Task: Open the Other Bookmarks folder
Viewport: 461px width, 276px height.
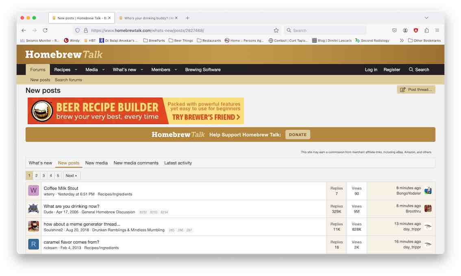Action: [424, 41]
